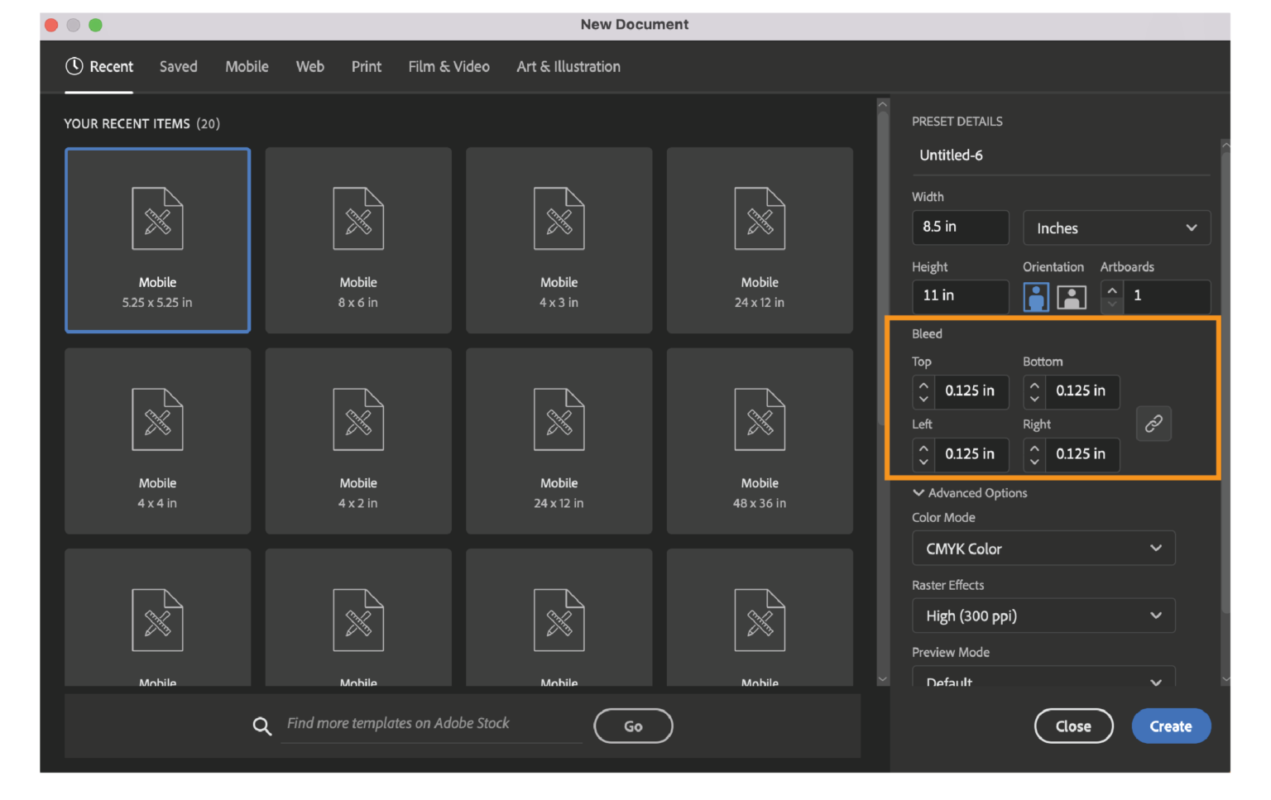Decrease Bottom bleed using its down stepper

[1034, 400]
